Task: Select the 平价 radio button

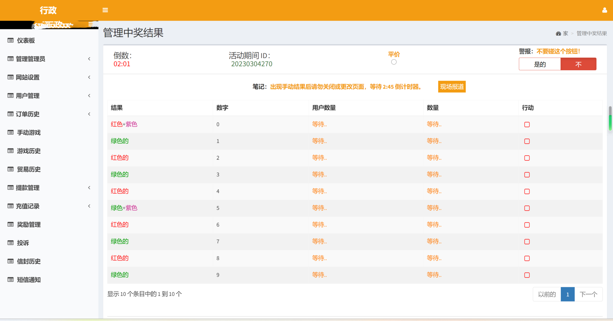Action: pyautogui.click(x=394, y=62)
